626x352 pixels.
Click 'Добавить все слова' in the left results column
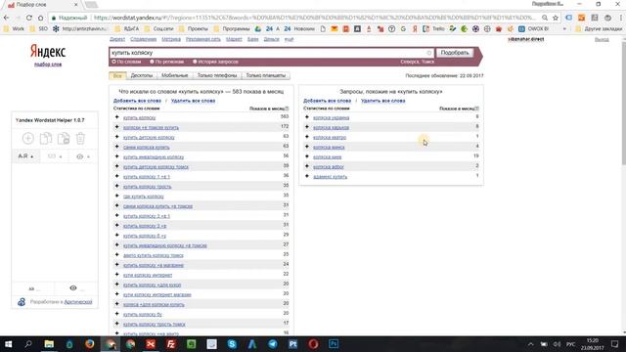pos(137,101)
